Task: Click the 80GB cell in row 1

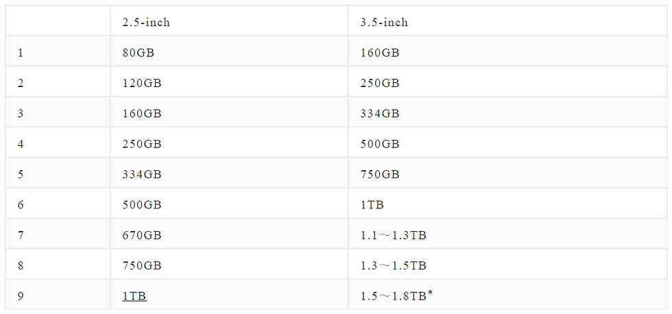Action: (x=229, y=51)
